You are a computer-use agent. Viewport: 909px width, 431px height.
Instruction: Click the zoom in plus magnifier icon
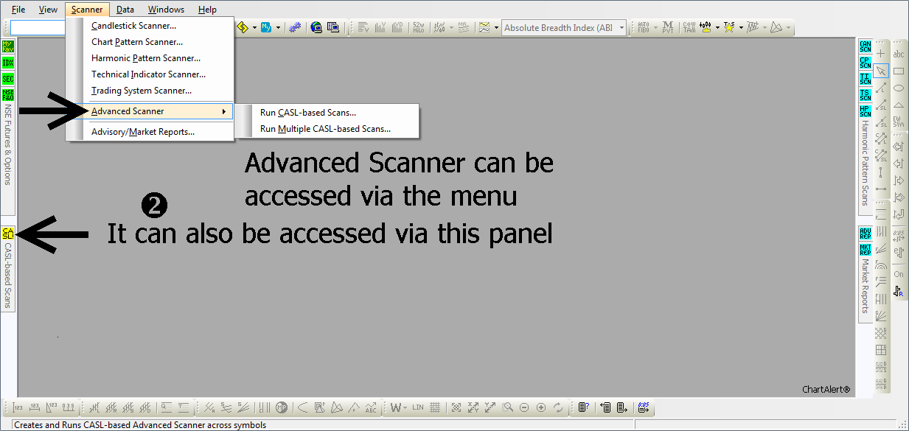[x=541, y=407]
